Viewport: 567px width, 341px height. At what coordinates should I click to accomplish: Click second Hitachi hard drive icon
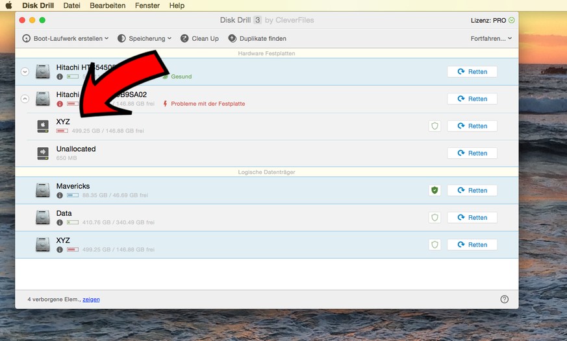point(43,99)
